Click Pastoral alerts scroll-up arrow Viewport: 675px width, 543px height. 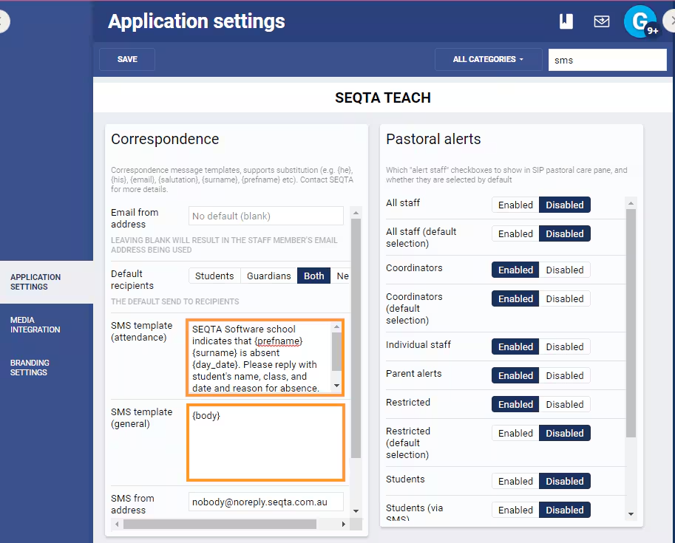coord(631,203)
